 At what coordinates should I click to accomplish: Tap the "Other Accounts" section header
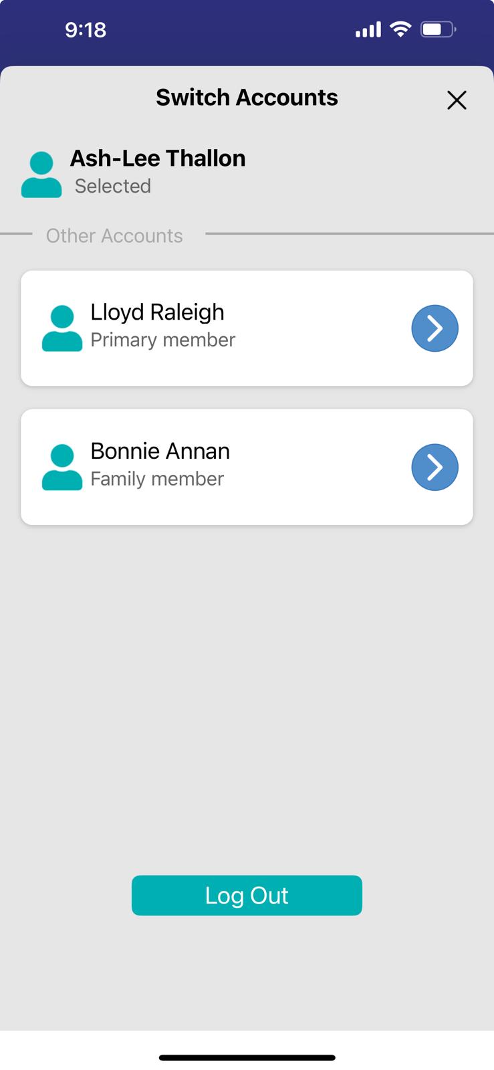[x=114, y=236]
